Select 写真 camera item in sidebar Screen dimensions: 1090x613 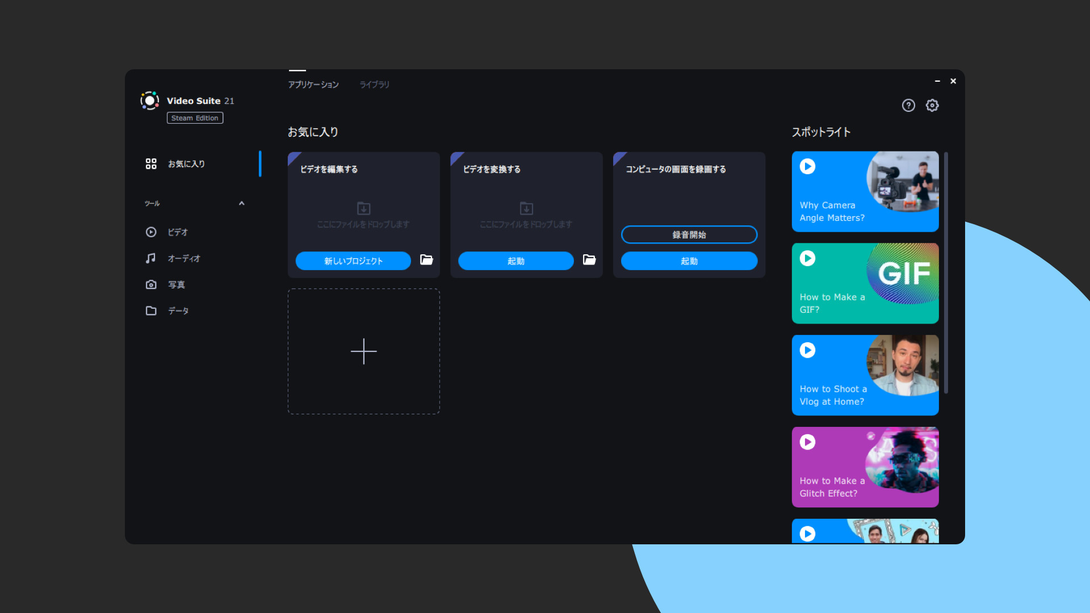176,284
